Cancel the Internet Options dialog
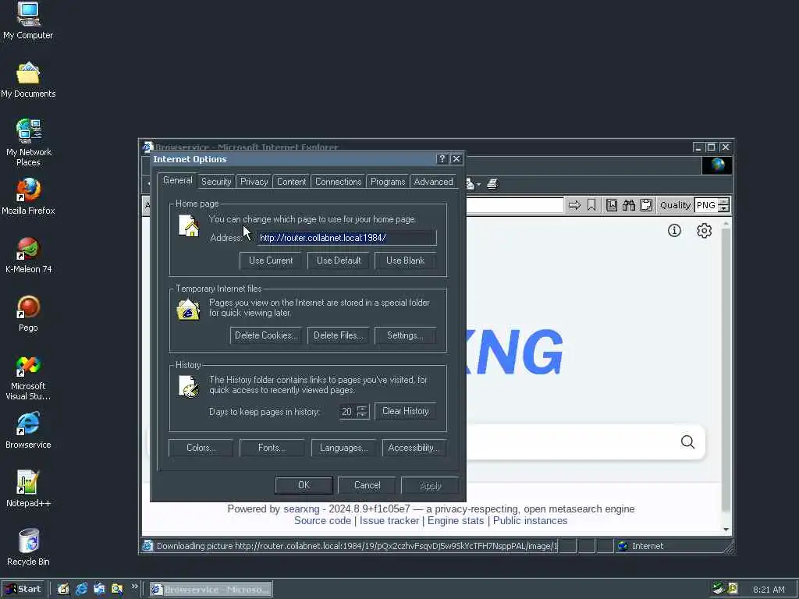 (367, 485)
